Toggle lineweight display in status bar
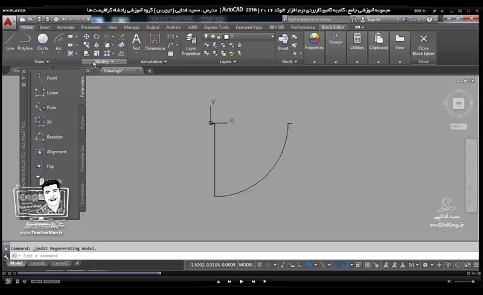 (x=359, y=265)
